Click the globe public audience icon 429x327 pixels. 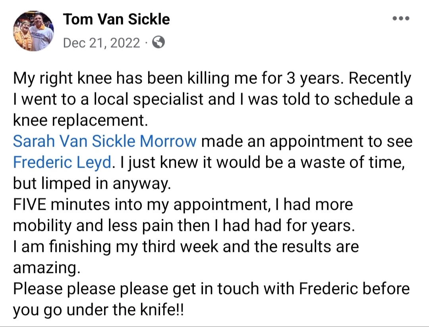point(158,43)
